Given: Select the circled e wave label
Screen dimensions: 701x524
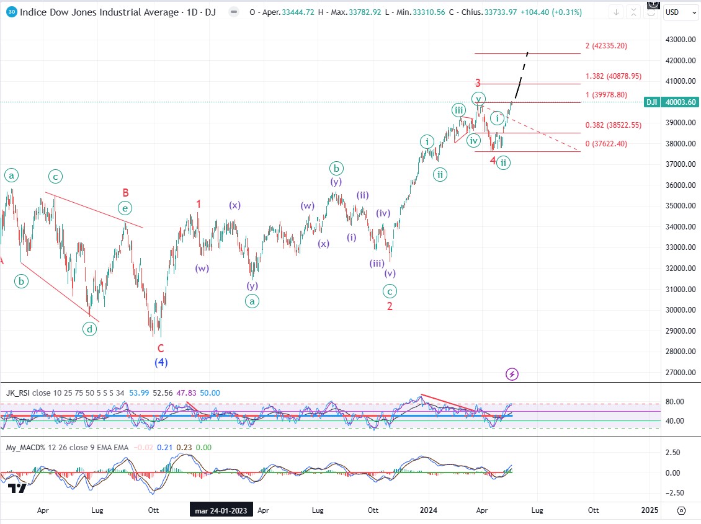Looking at the screenshot, I should (125, 208).
